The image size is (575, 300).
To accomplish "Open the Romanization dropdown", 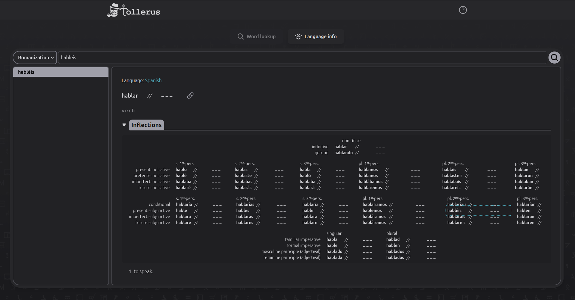I will point(35,58).
